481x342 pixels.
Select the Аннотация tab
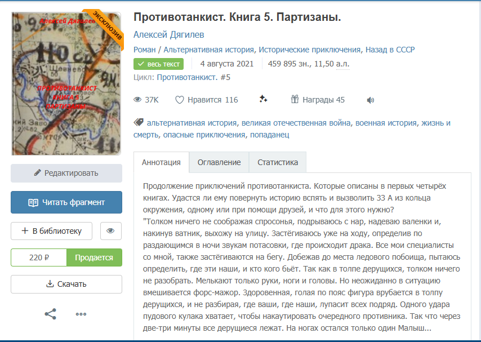161,162
